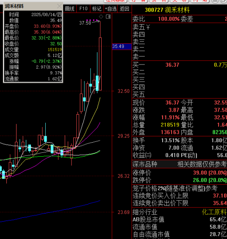Add stock via +自选 button
The height and width of the screenshot is (239, 227).
click(x=111, y=8)
